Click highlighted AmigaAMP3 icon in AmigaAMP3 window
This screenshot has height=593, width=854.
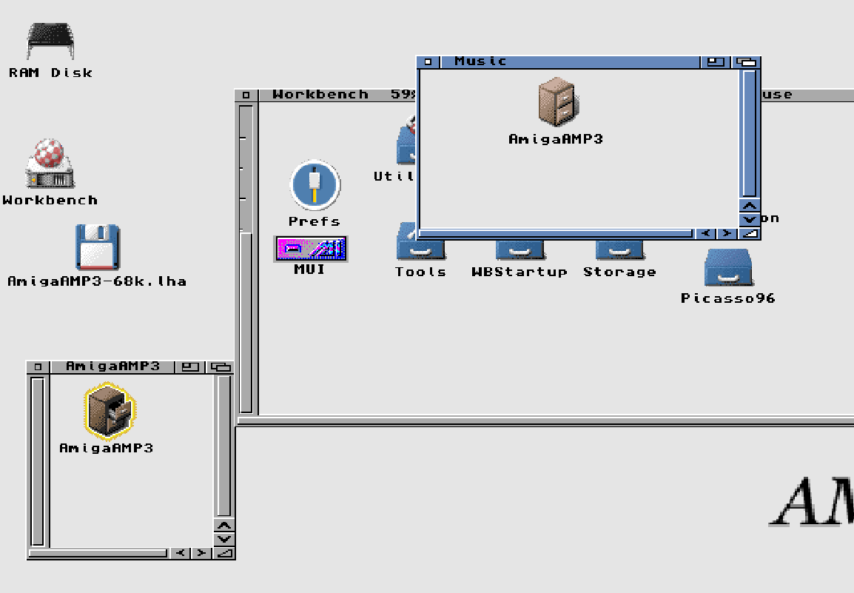[x=109, y=409]
